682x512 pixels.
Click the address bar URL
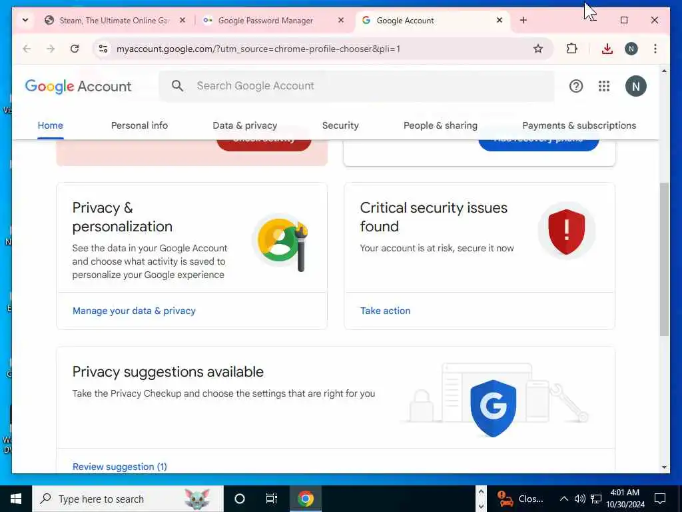click(258, 49)
